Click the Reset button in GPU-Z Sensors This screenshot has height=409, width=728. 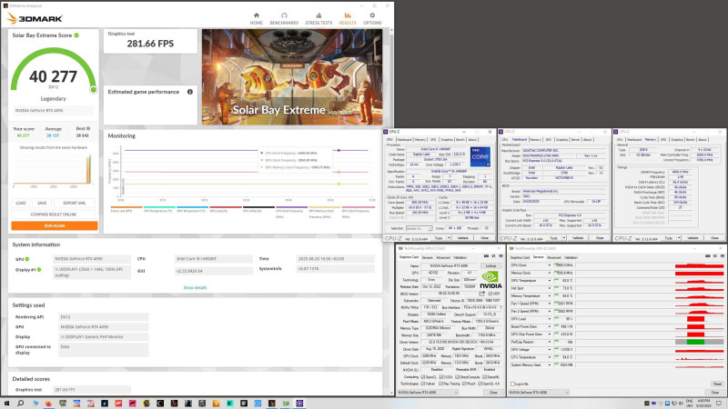(x=717, y=384)
